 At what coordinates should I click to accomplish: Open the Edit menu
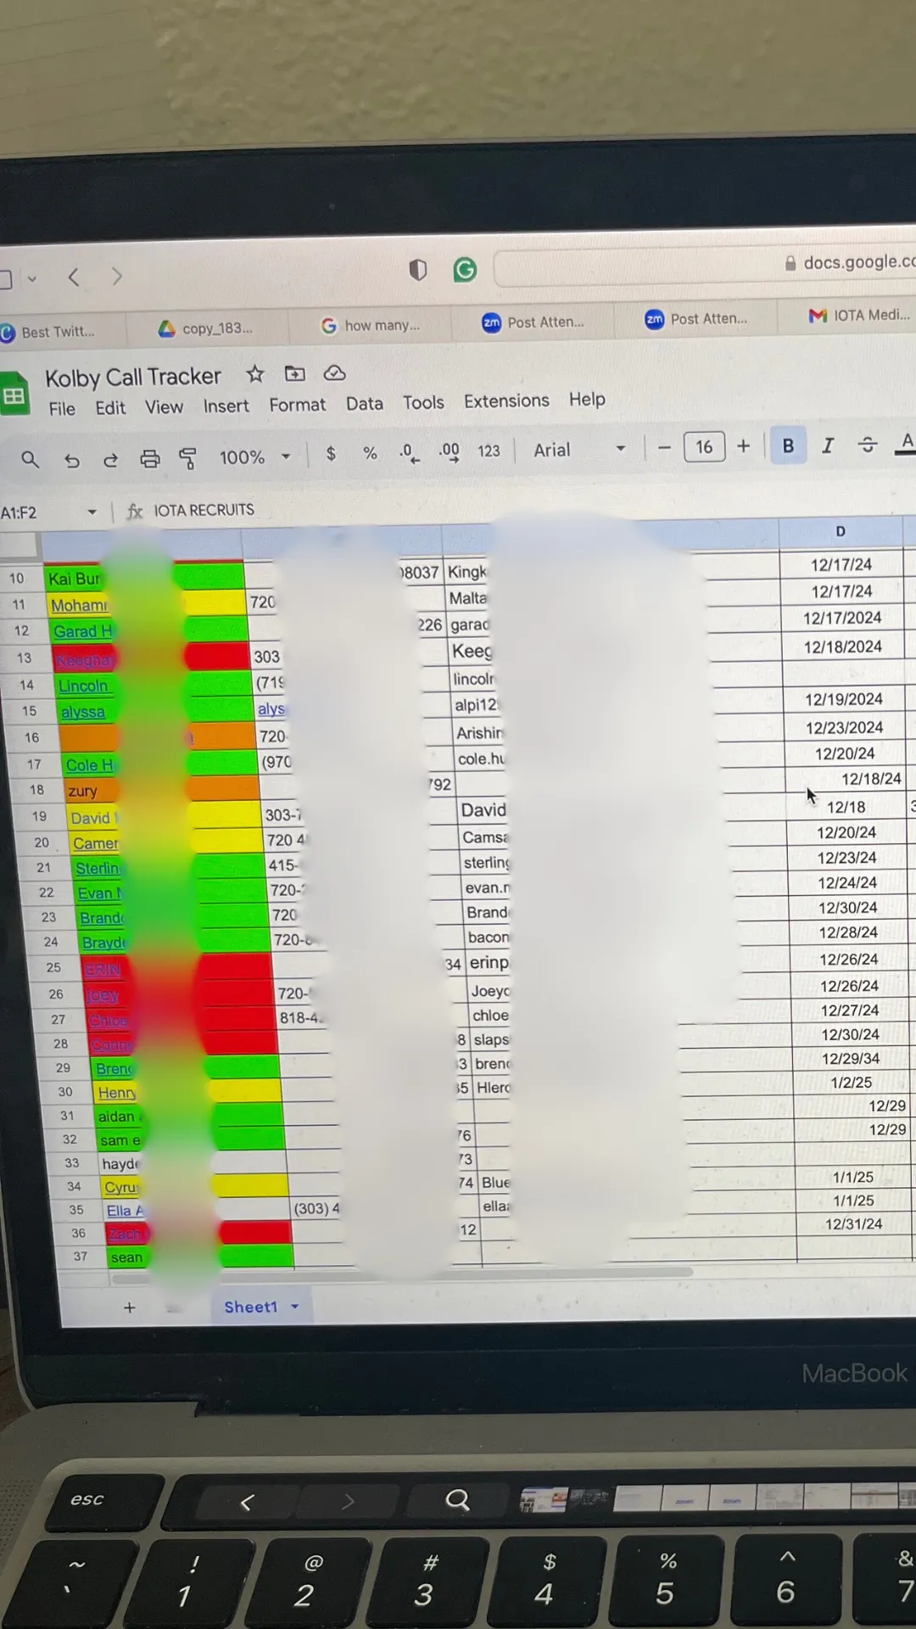coord(110,408)
